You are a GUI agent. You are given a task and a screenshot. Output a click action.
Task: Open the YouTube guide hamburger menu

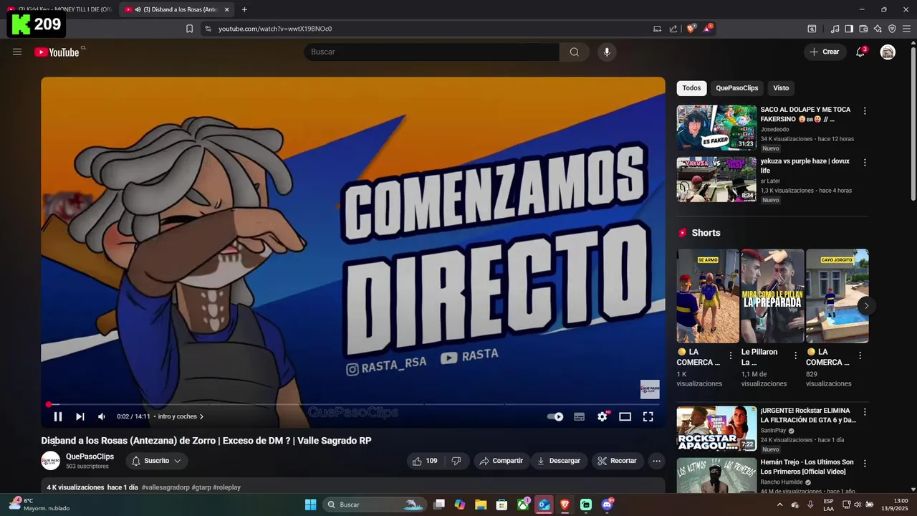click(17, 52)
